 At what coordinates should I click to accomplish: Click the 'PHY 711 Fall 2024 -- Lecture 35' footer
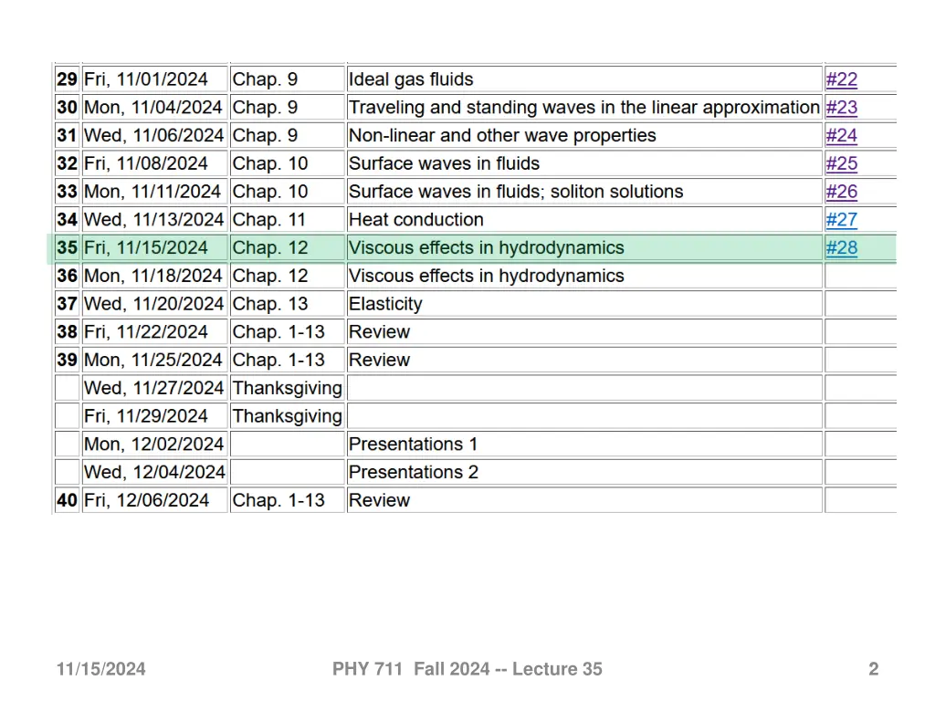(467, 669)
